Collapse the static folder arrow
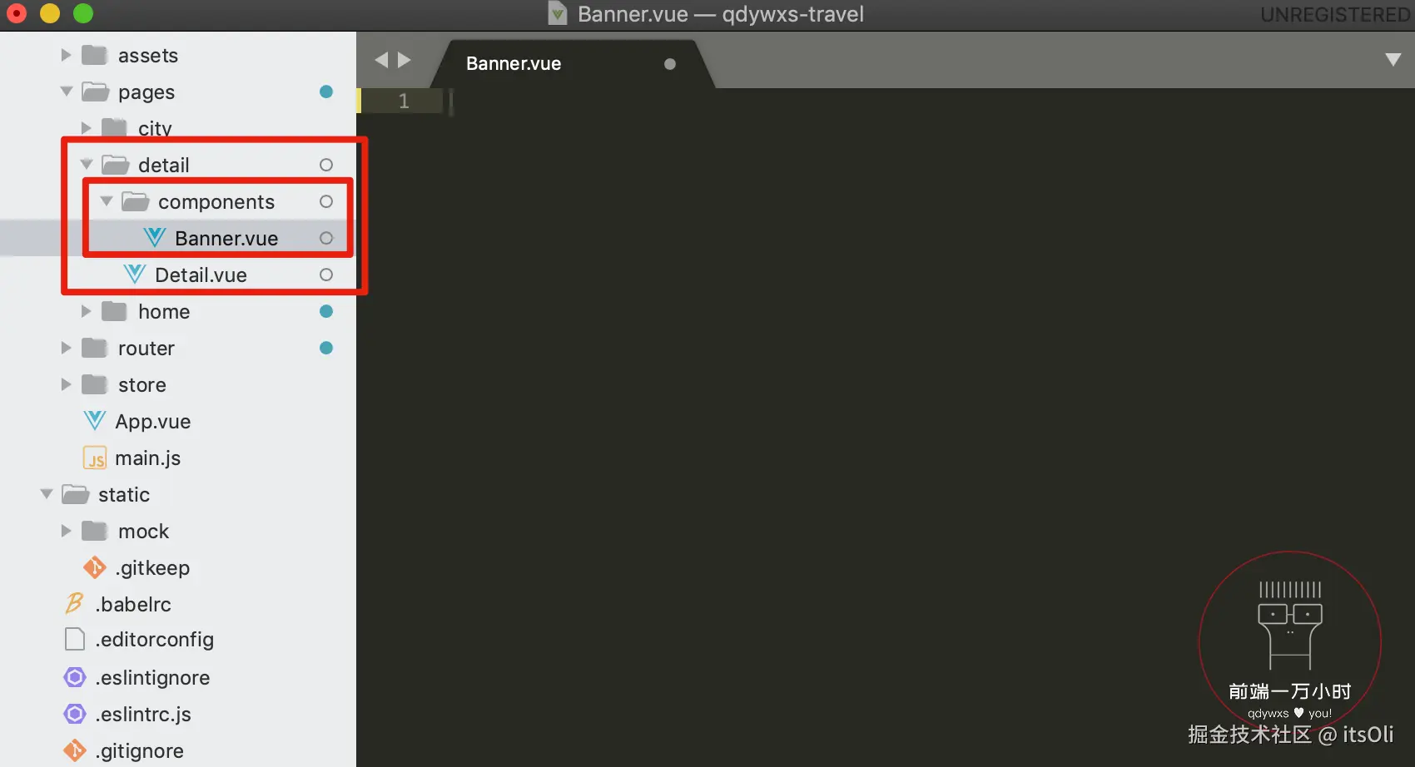1415x767 pixels. tap(47, 494)
